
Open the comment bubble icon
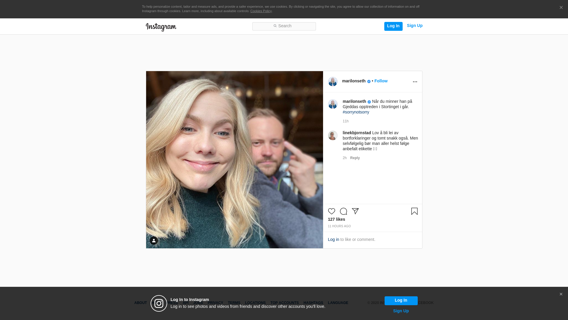click(x=343, y=211)
